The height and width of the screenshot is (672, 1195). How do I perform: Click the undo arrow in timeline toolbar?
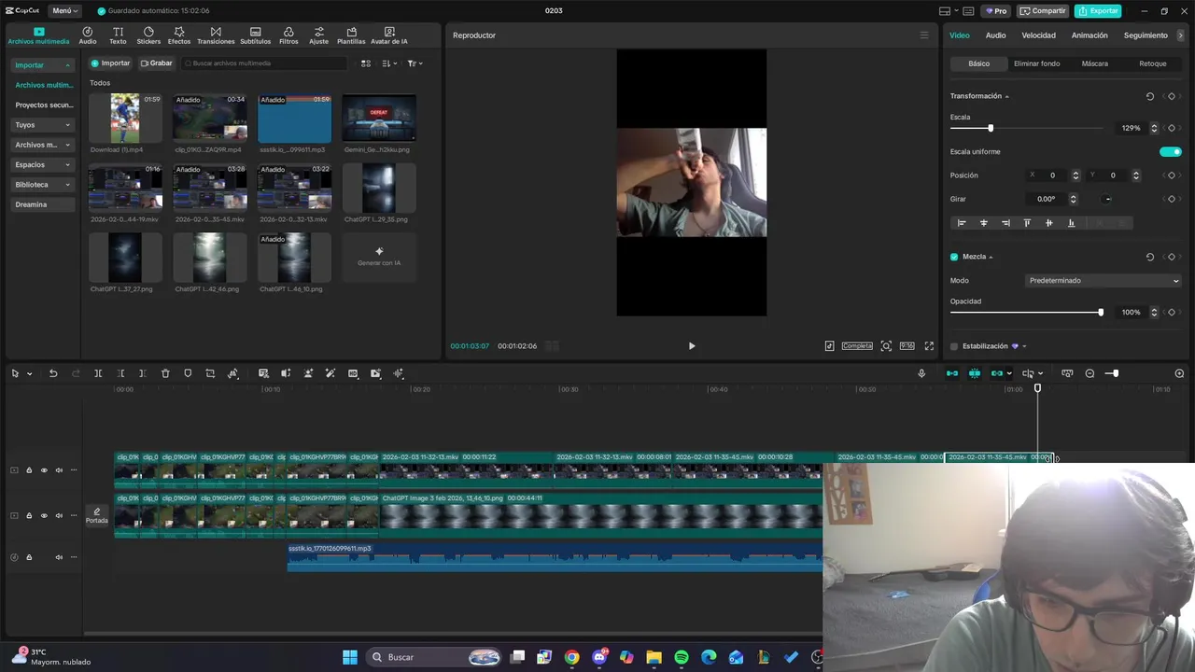click(x=53, y=373)
